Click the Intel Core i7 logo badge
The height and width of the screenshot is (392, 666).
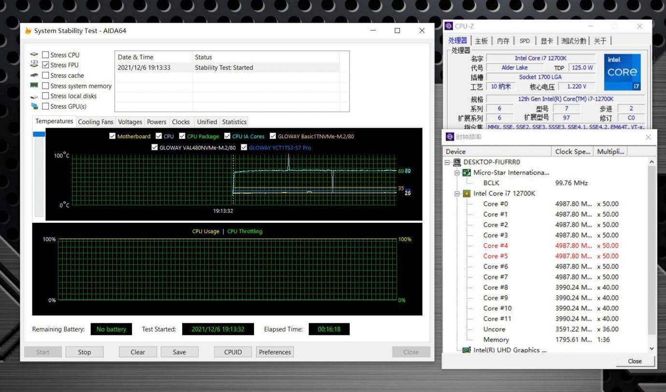click(622, 72)
